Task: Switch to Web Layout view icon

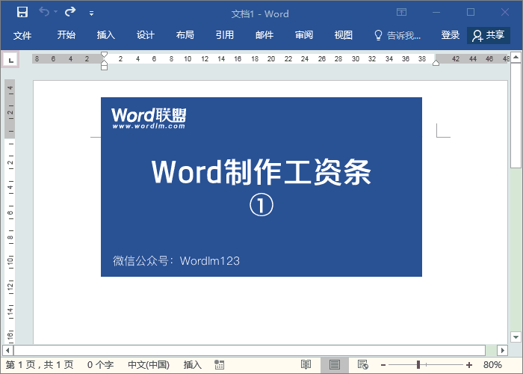Action: pyautogui.click(x=362, y=365)
